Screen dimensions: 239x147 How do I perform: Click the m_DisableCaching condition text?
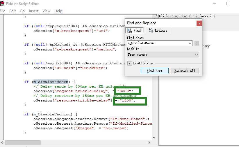click(52, 114)
